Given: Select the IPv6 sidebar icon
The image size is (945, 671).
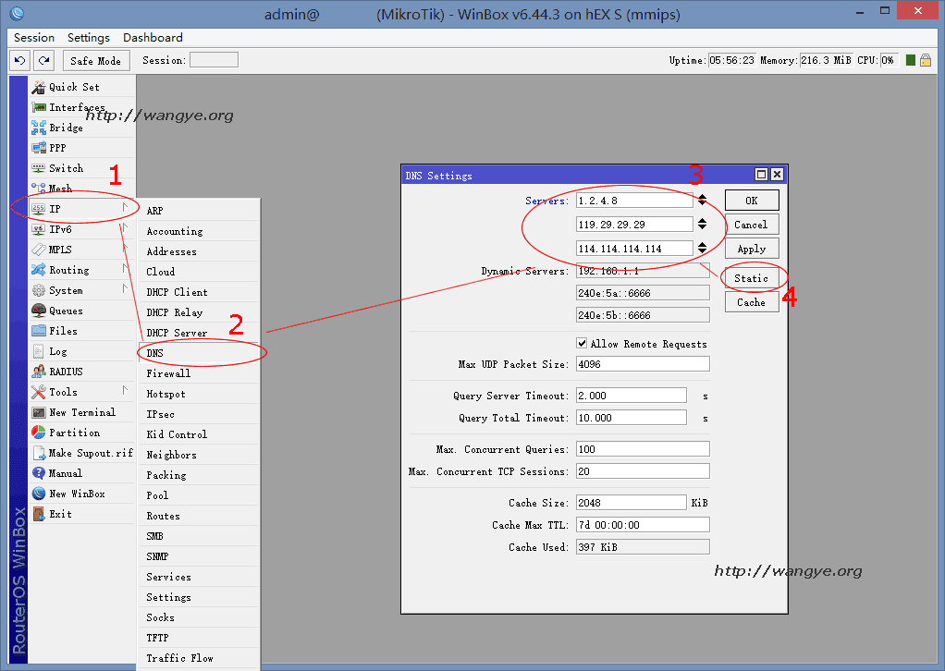Looking at the screenshot, I should click(x=39, y=229).
